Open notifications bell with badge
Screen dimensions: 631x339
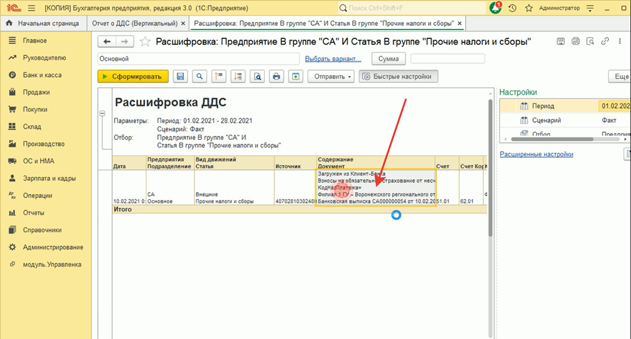495,8
